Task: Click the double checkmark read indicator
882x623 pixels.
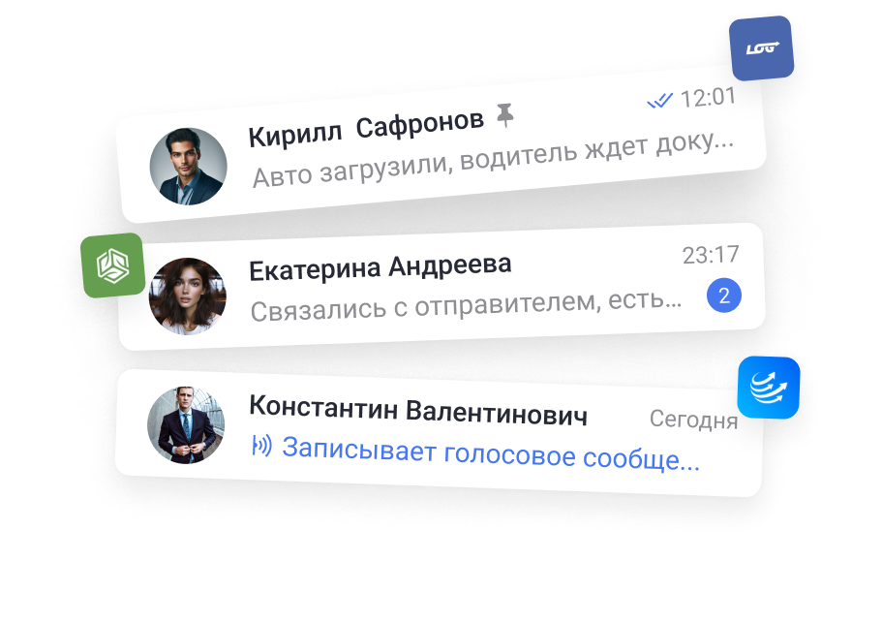Action: (x=659, y=102)
